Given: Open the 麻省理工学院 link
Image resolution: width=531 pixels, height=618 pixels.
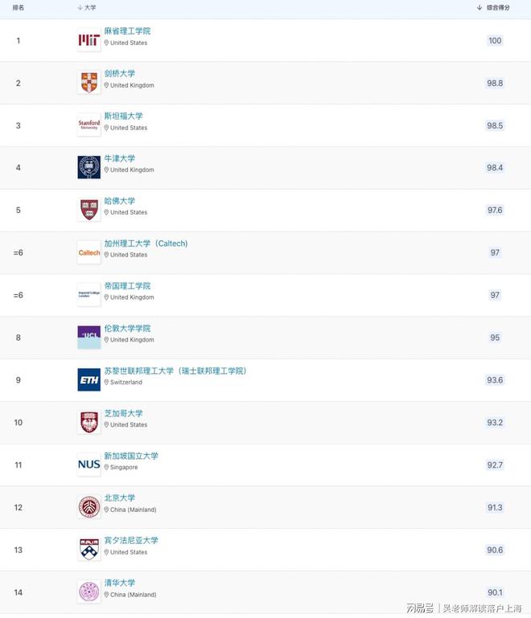Looking at the screenshot, I should pos(127,31).
